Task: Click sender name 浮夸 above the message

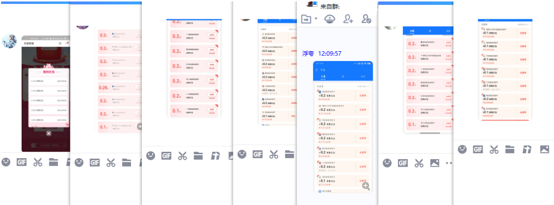Action: (x=308, y=53)
